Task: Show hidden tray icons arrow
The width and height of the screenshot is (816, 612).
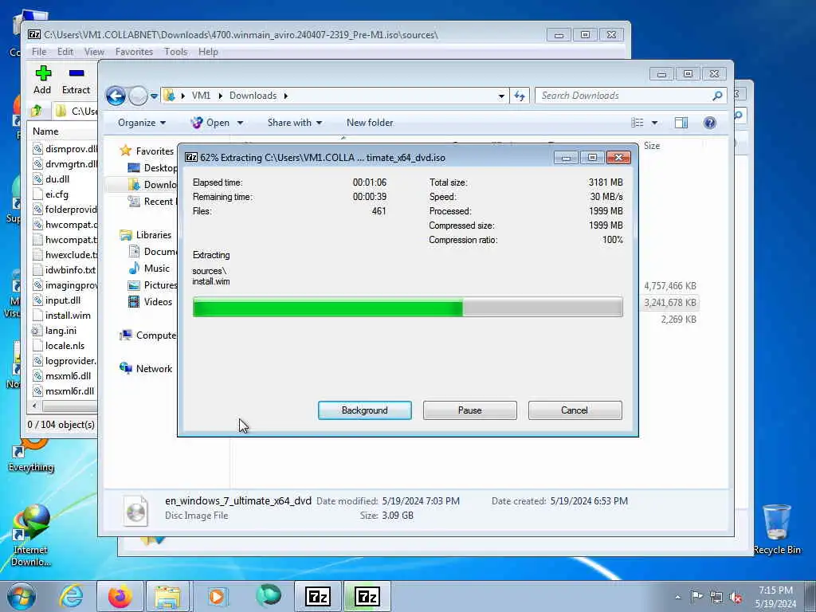Action: point(677,597)
